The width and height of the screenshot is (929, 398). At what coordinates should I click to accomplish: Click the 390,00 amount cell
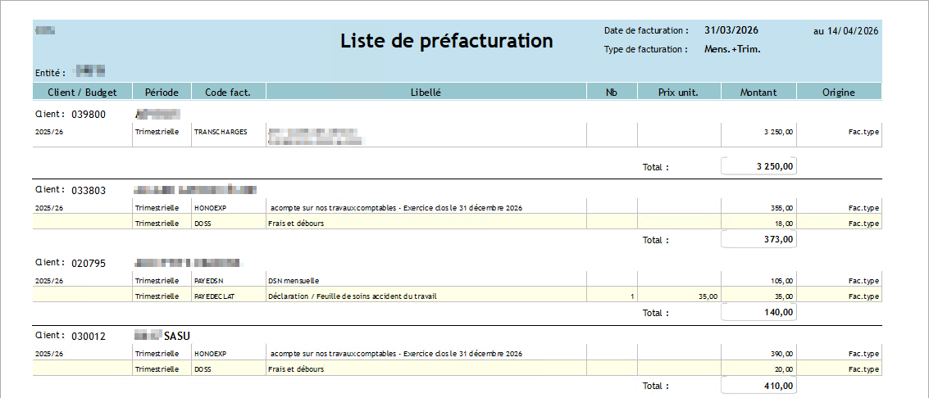click(x=782, y=353)
